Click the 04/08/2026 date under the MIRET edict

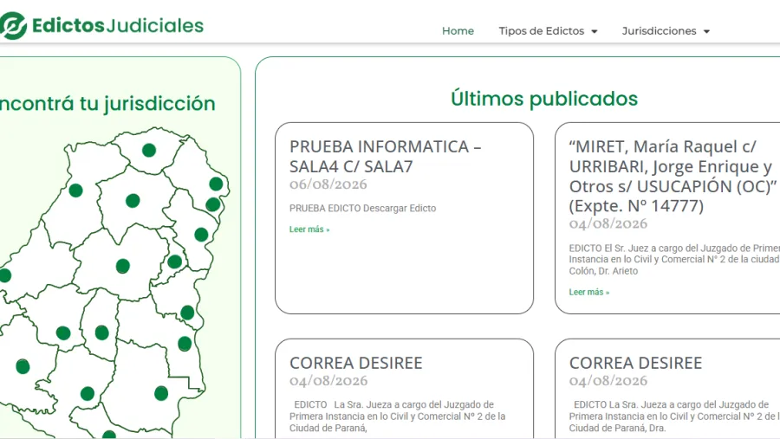click(x=608, y=223)
